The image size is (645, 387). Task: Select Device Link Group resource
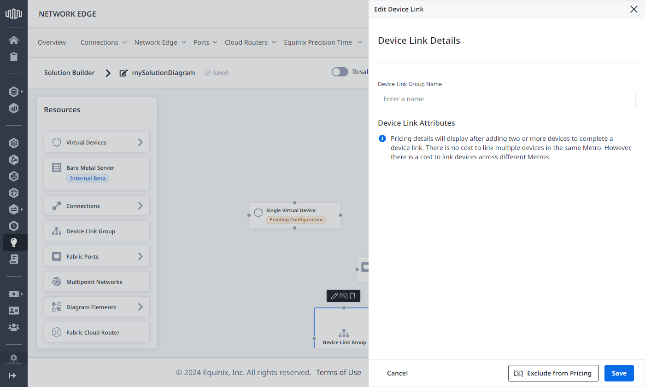pyautogui.click(x=97, y=231)
